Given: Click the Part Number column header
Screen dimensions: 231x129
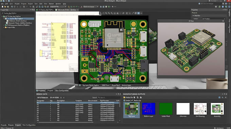Looking at the screenshot, I should click(105, 100).
